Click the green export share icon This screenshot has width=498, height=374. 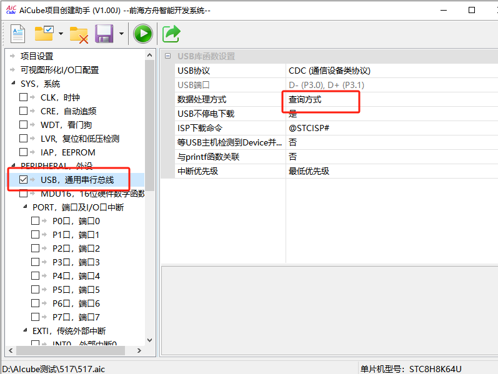tap(171, 34)
